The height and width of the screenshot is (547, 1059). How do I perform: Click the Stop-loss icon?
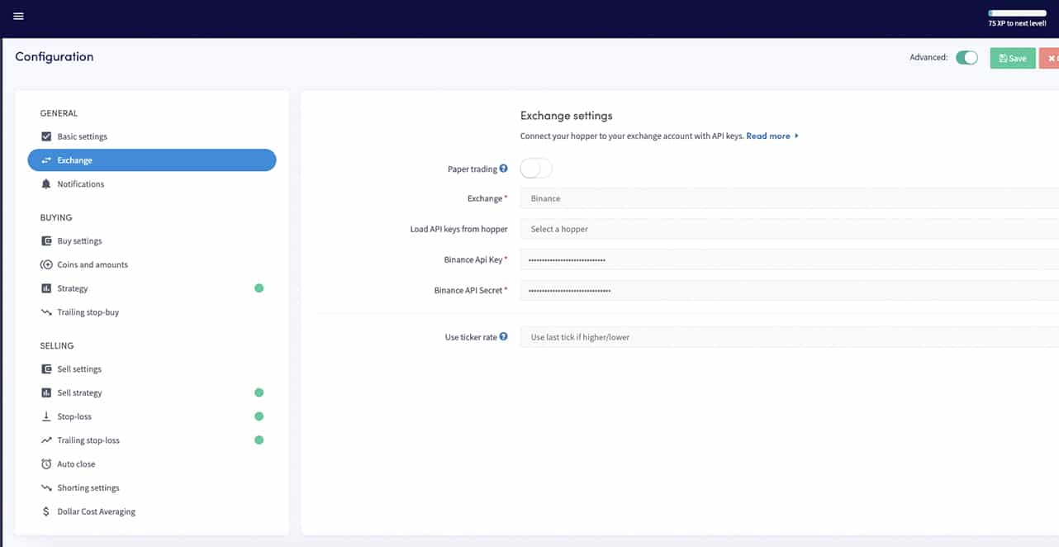[x=46, y=416]
